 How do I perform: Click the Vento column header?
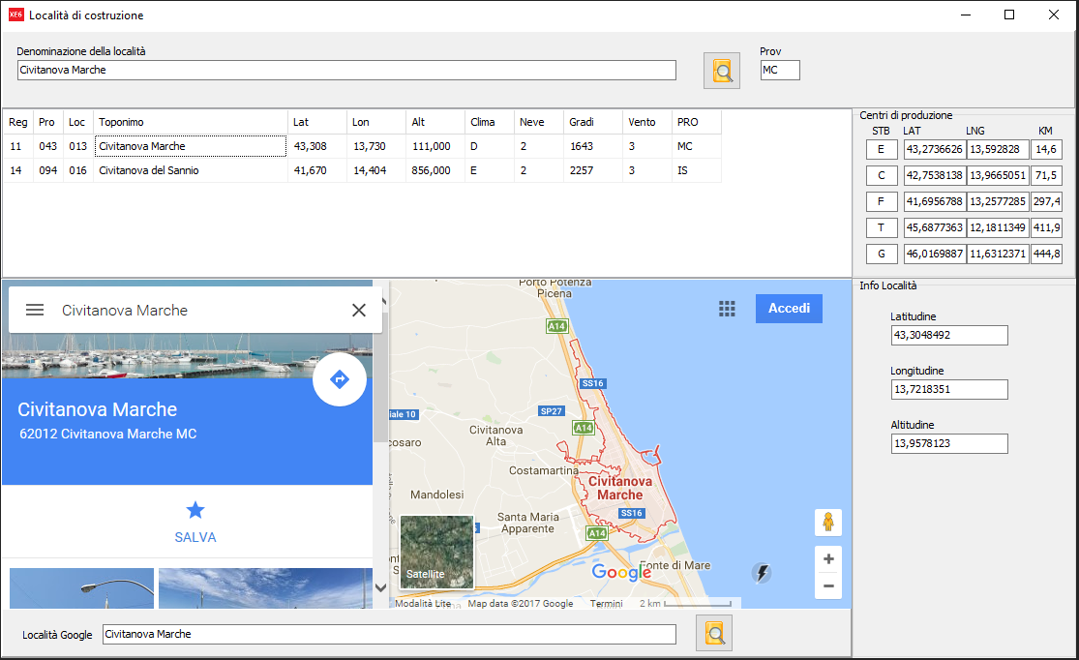tap(646, 122)
